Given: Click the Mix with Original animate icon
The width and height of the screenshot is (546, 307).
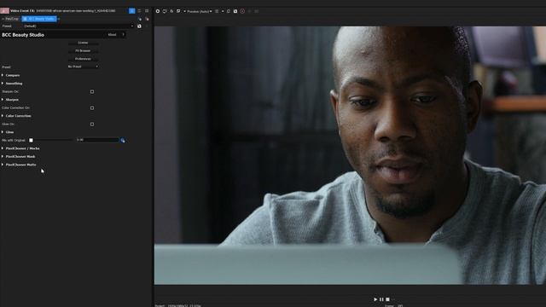Looking at the screenshot, I should pos(123,140).
